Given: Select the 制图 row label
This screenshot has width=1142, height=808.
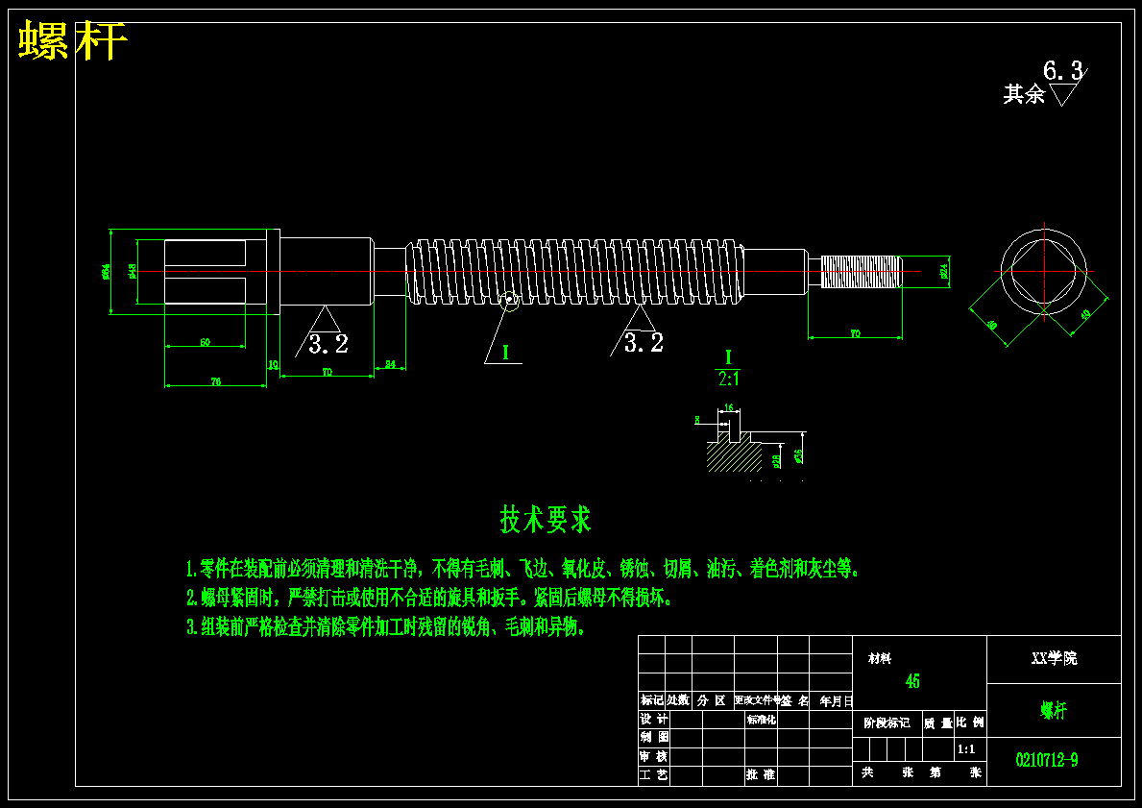Looking at the screenshot, I should coord(654,737).
